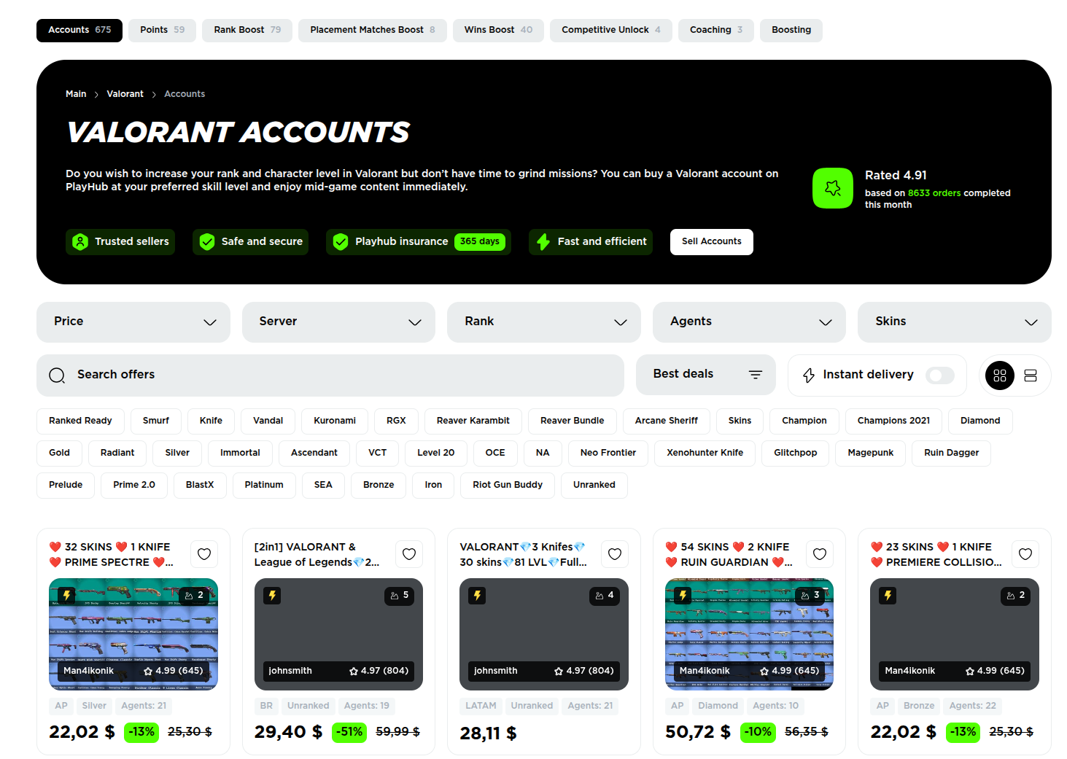Click the Instant delivery lightning icon

(808, 375)
